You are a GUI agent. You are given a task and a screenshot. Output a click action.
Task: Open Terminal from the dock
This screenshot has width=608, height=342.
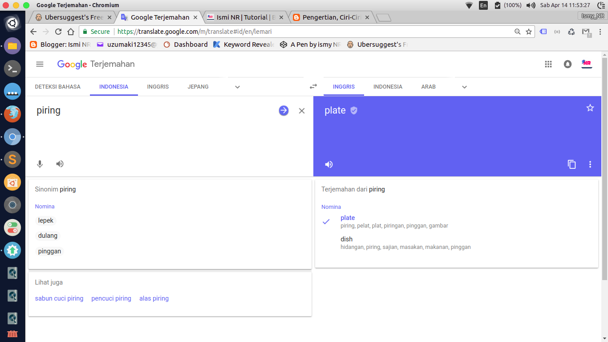click(12, 69)
